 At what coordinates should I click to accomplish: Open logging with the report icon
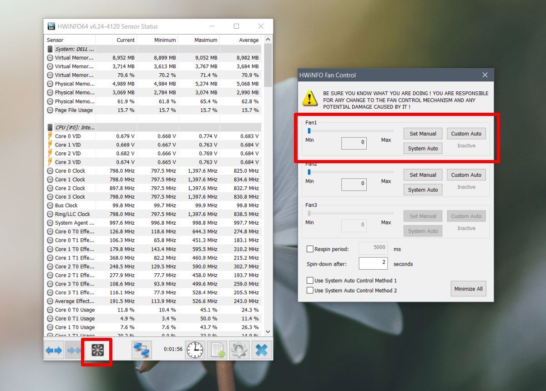pyautogui.click(x=217, y=350)
